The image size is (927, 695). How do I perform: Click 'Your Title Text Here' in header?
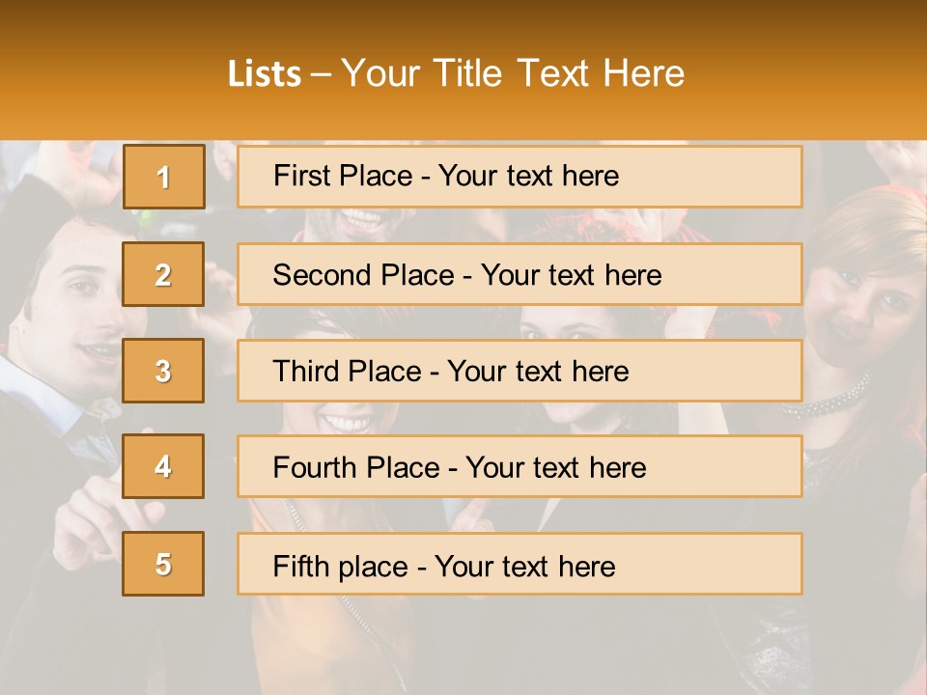(513, 73)
